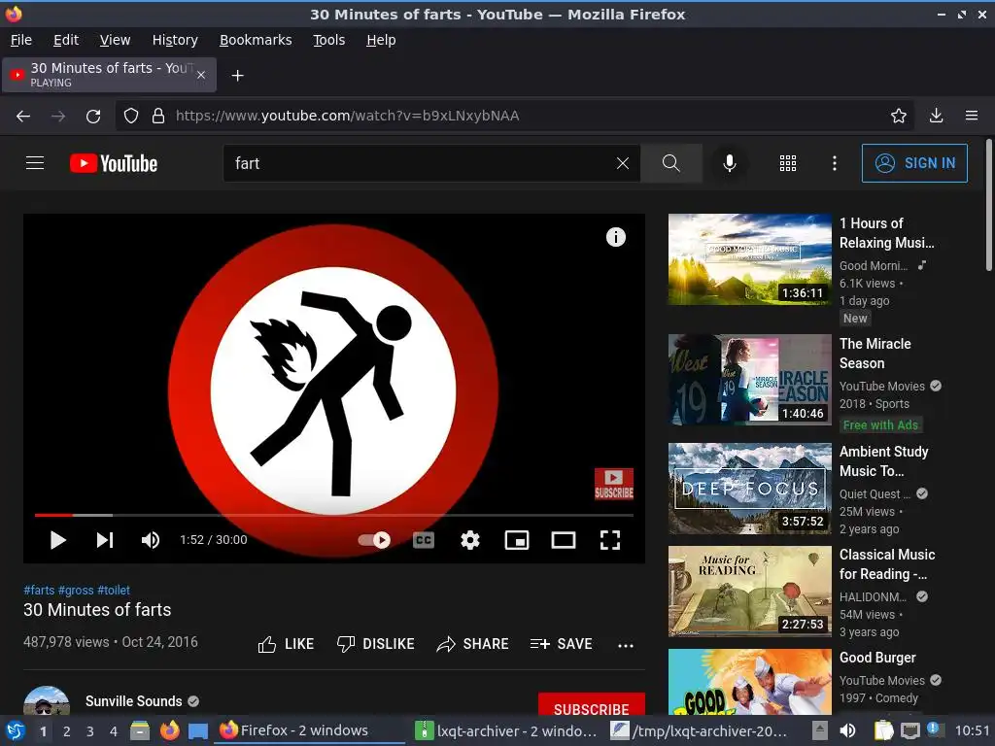Viewport: 995px width, 746px height.
Task: Open the #toilet hashtag link
Action: click(114, 590)
